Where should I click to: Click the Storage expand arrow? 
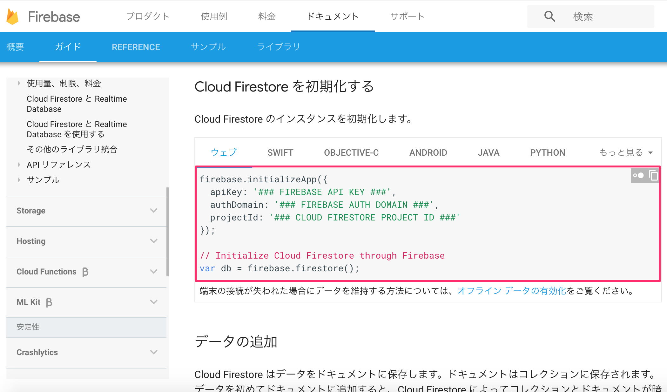(x=155, y=211)
